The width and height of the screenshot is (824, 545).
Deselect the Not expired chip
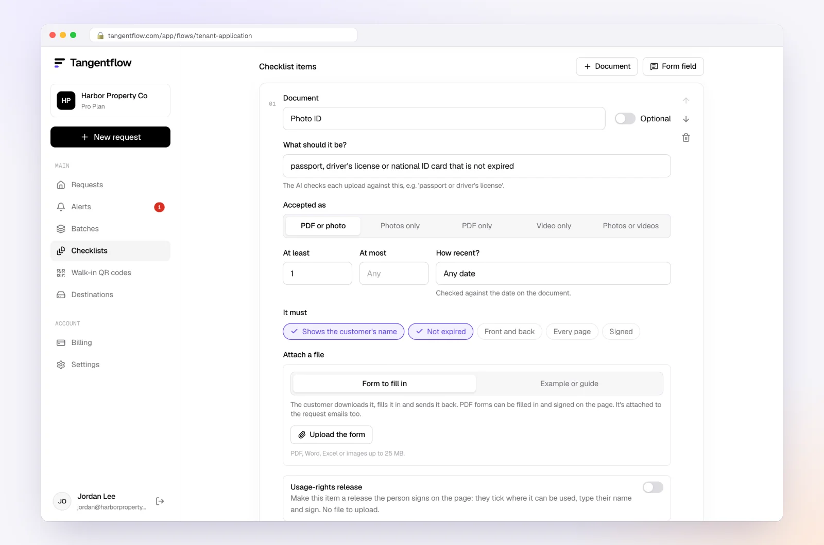point(440,332)
